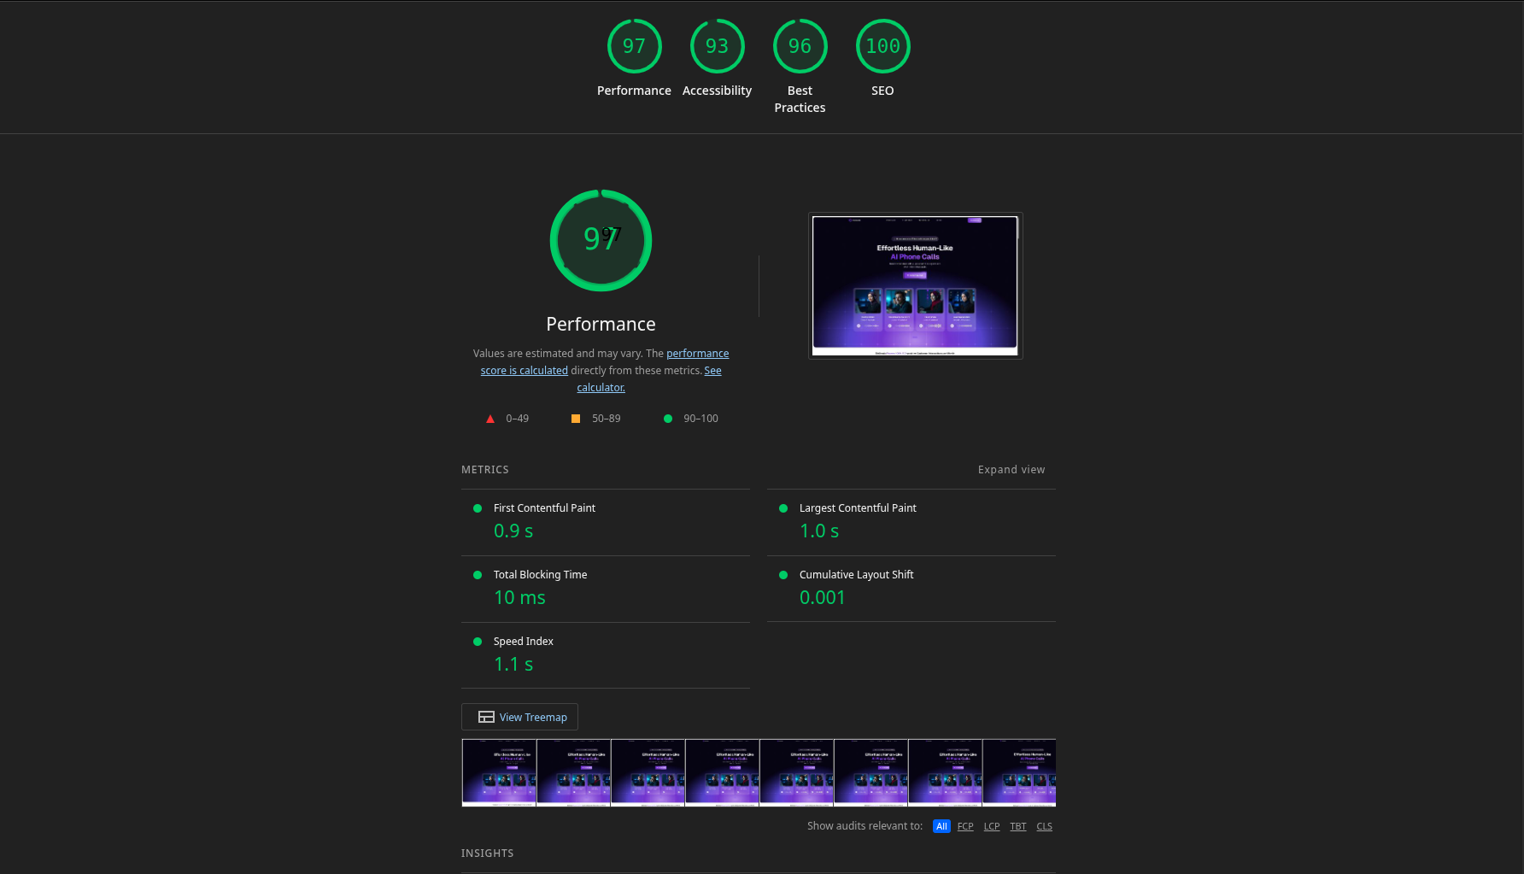1524x874 pixels.
Task: Click the green dot beside Cumulative Layout Shift
Action: coord(783,575)
